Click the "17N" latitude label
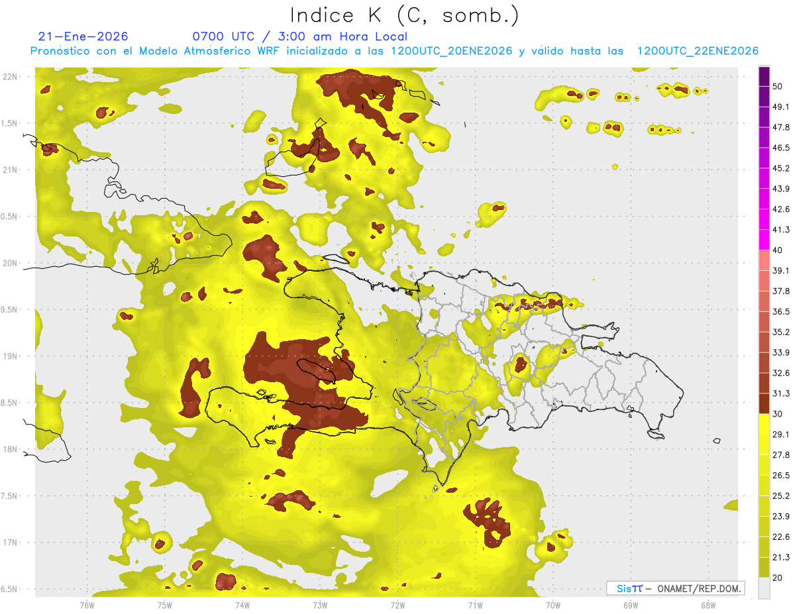 click(x=10, y=543)
